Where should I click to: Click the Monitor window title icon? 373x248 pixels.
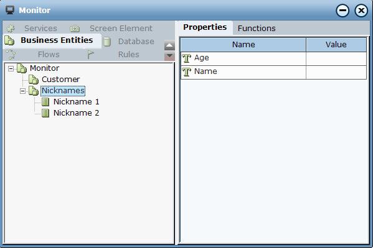pyautogui.click(x=10, y=10)
